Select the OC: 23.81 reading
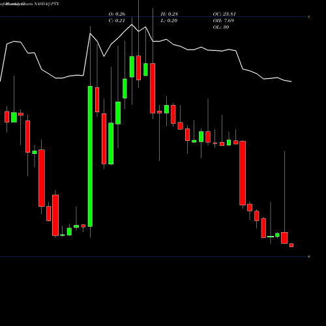The width and height of the screenshot is (326, 326). (224, 14)
